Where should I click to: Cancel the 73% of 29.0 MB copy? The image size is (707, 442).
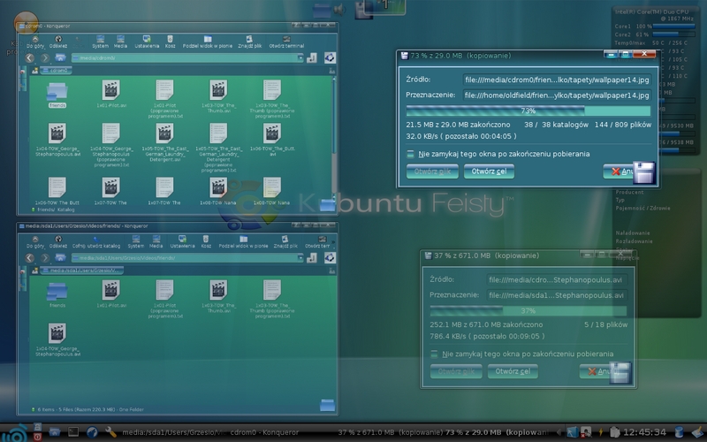(622, 171)
